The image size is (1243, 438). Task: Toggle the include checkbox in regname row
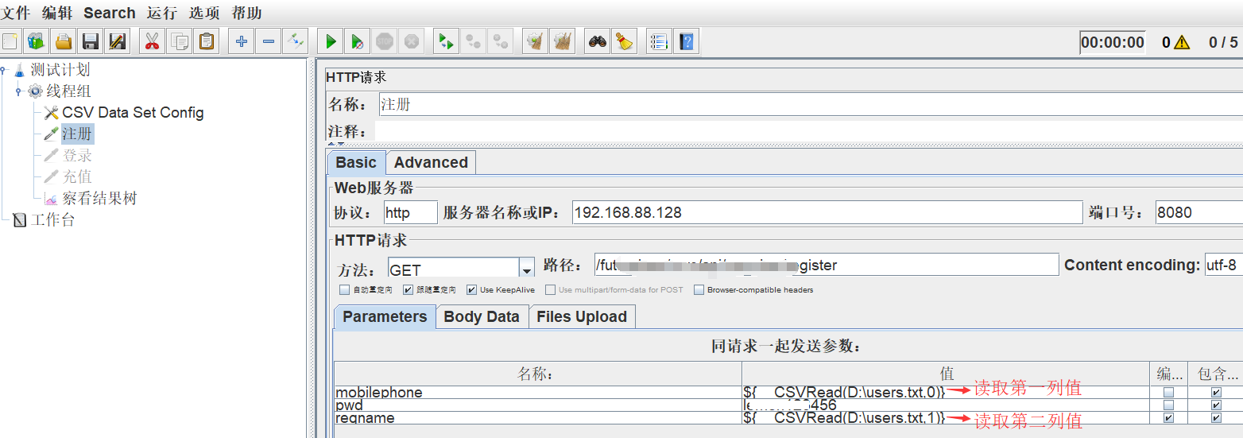(x=1216, y=418)
